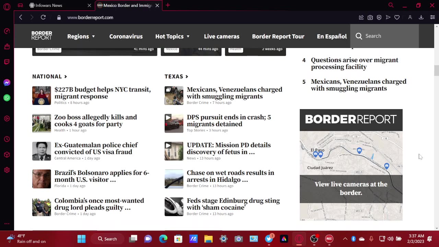439x247 pixels.
Task: Click the ad blocker shield icon
Action: click(x=379, y=17)
